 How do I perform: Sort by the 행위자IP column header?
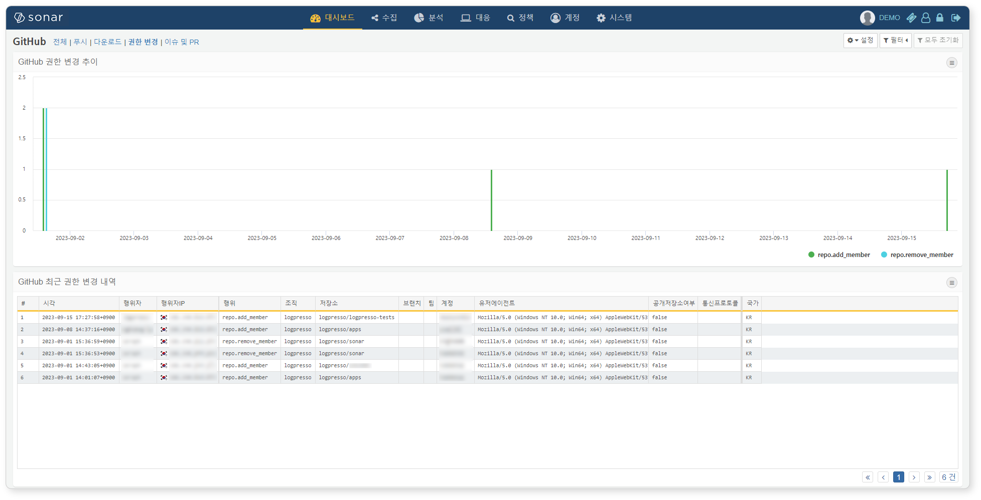(188, 303)
